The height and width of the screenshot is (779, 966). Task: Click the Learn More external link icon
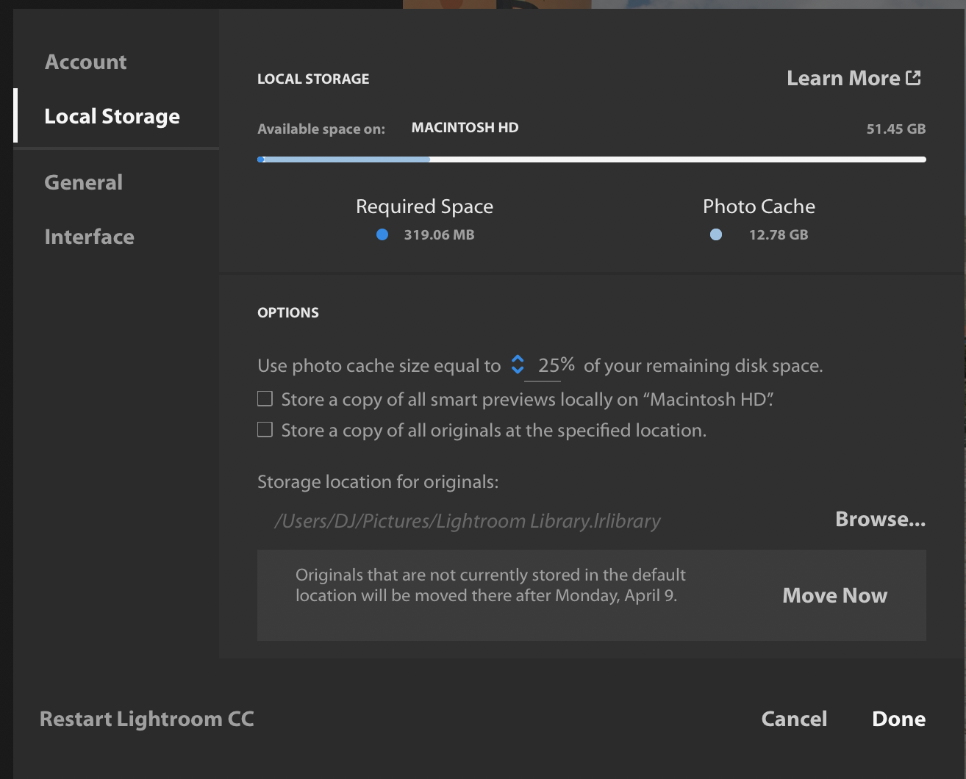tap(913, 78)
